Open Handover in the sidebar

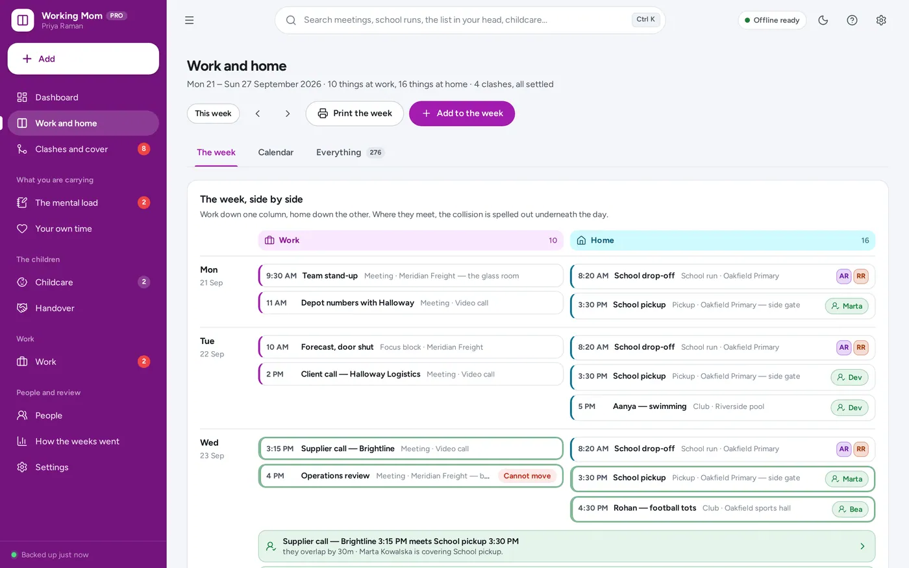pos(83,308)
